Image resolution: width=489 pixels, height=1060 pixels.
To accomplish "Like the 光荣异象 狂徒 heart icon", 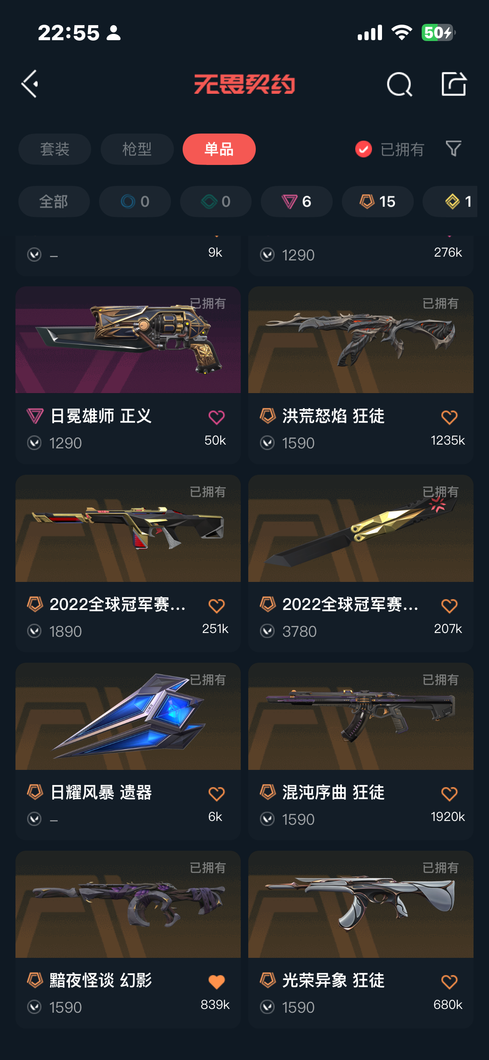I will [449, 981].
